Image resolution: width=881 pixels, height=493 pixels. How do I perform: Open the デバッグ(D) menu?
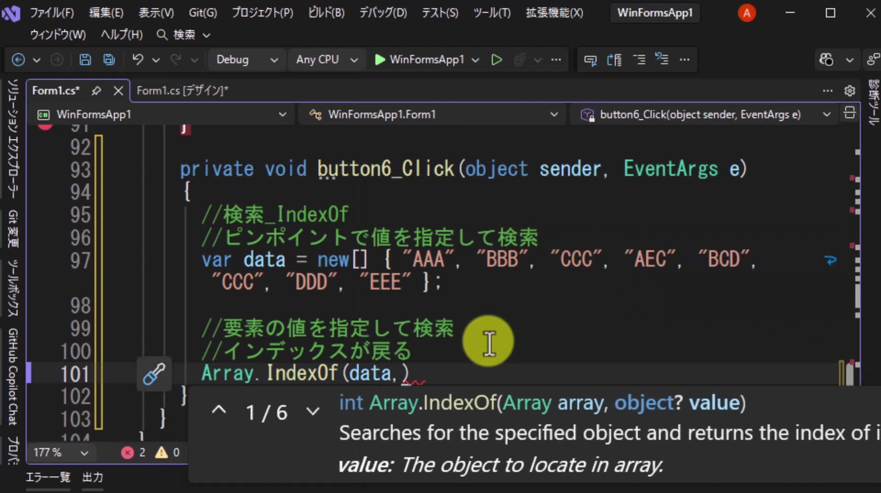coord(383,13)
